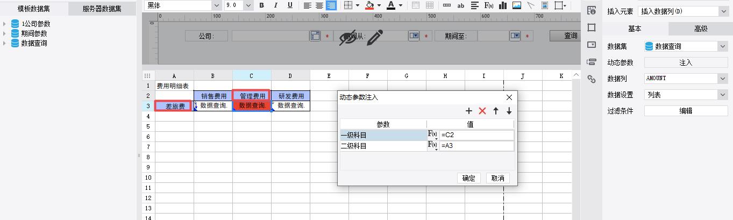Screen dimensions: 733x220
Task: Switch to 服务器数据集 tab
Action: (x=102, y=9)
